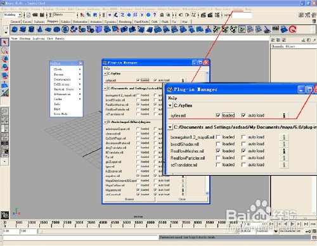
Task: Switch to the four view layout icon
Action: (x=4, y=120)
